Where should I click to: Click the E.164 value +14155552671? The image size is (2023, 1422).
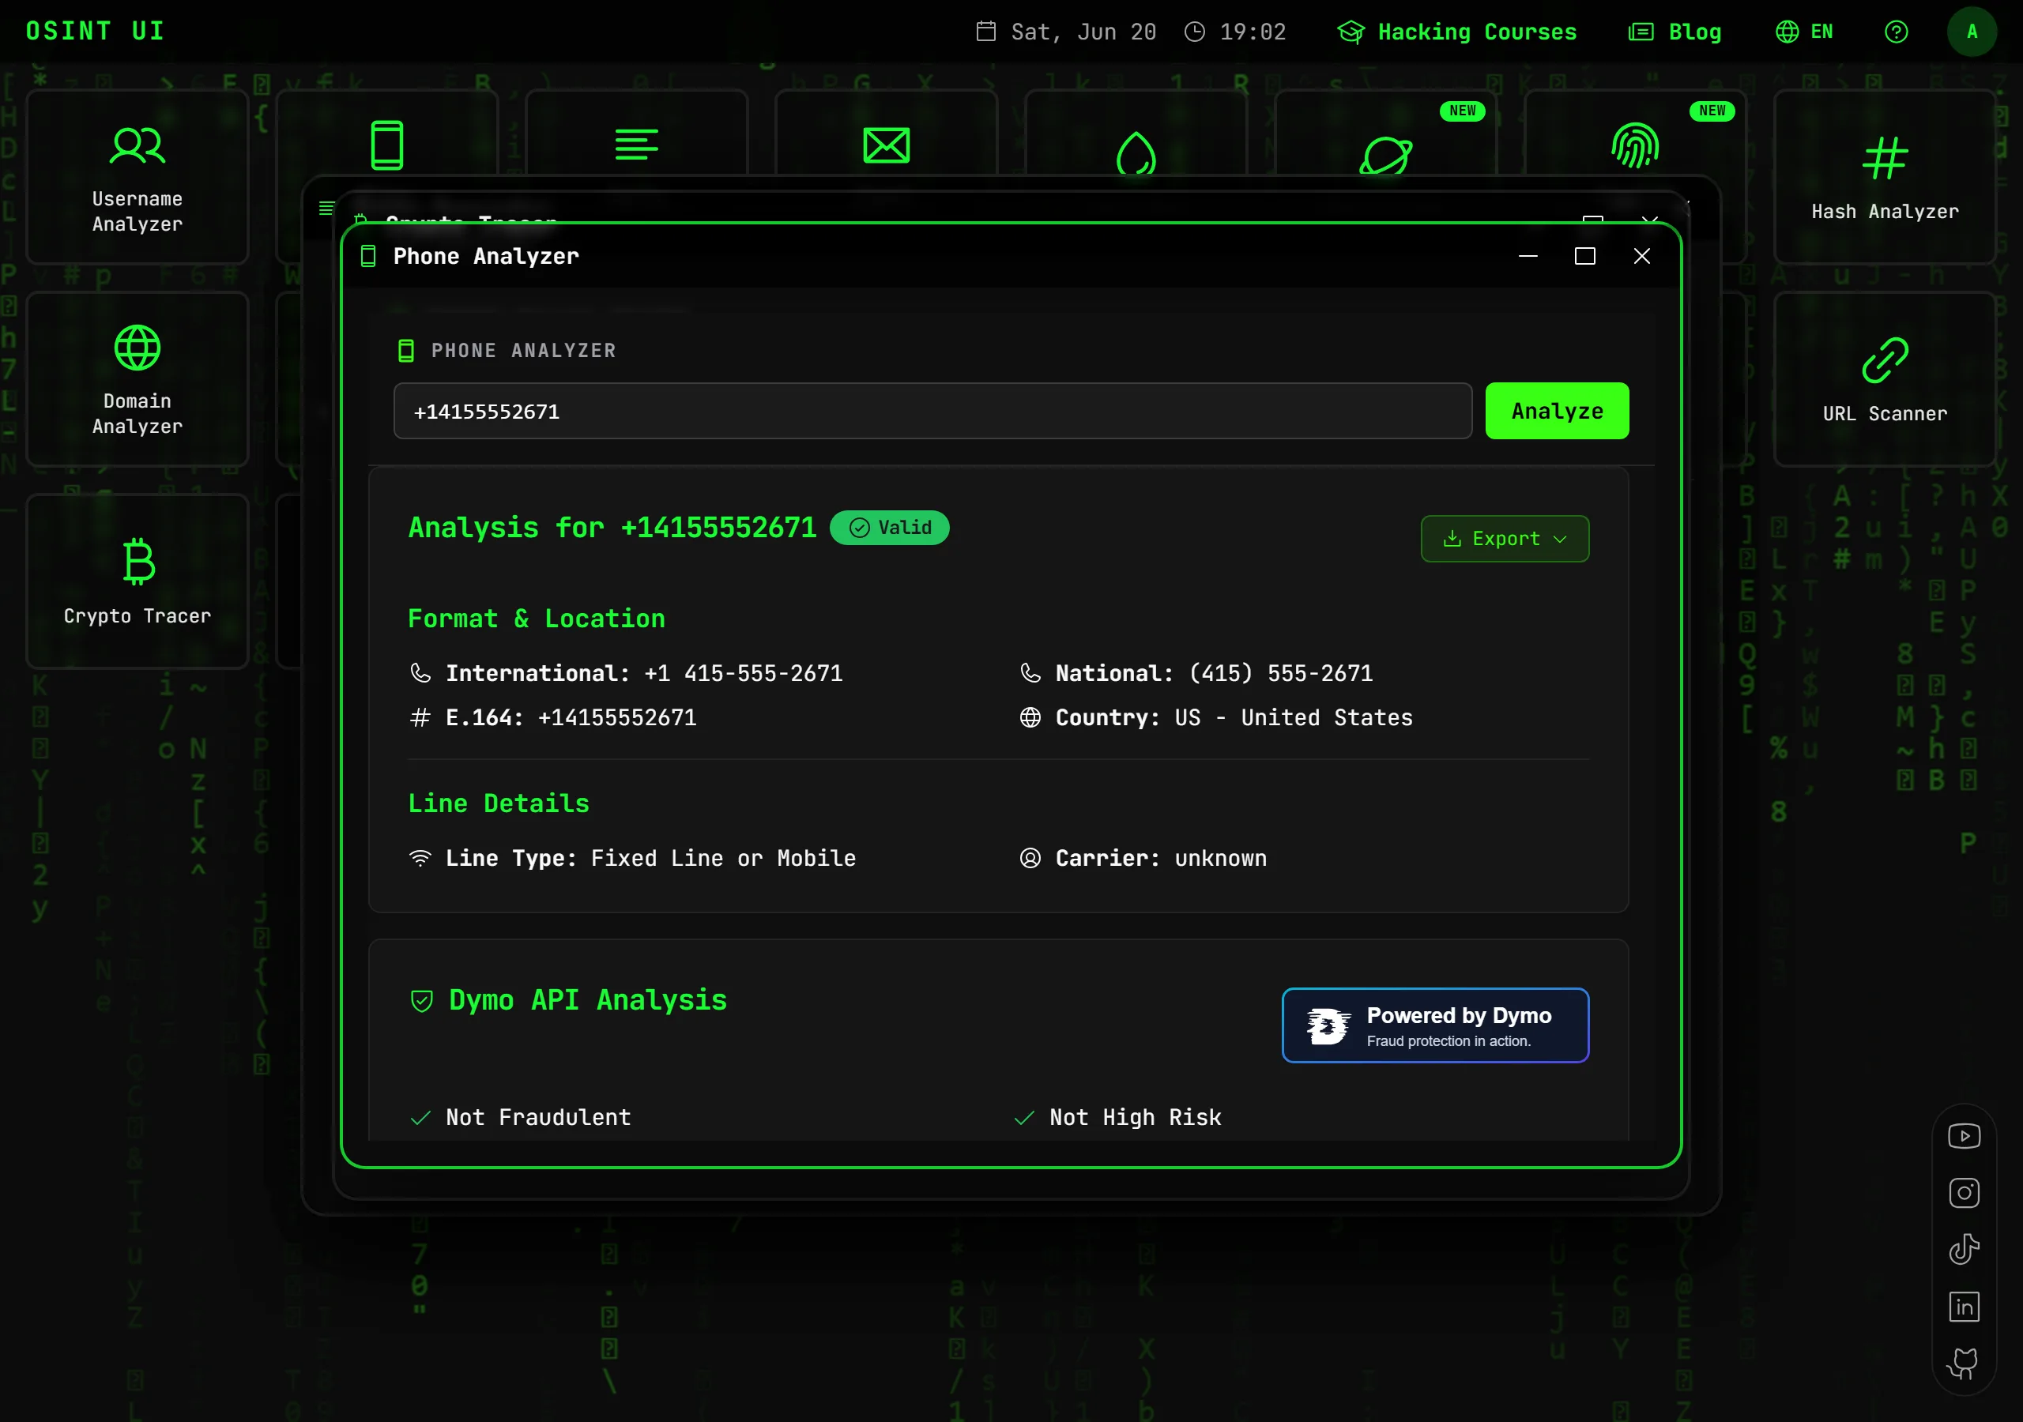[x=616, y=718]
